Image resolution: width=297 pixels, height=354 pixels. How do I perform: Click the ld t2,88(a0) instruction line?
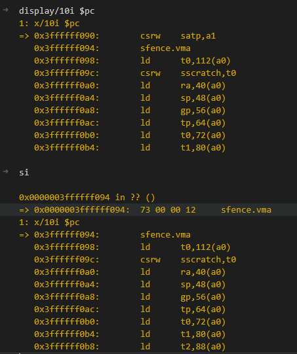130,346
